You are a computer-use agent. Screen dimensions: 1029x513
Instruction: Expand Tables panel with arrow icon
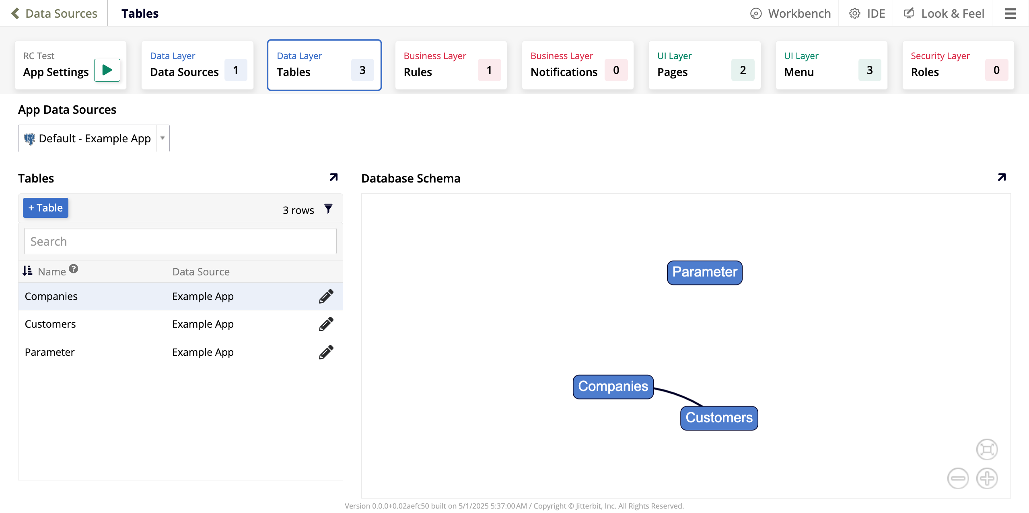click(333, 177)
